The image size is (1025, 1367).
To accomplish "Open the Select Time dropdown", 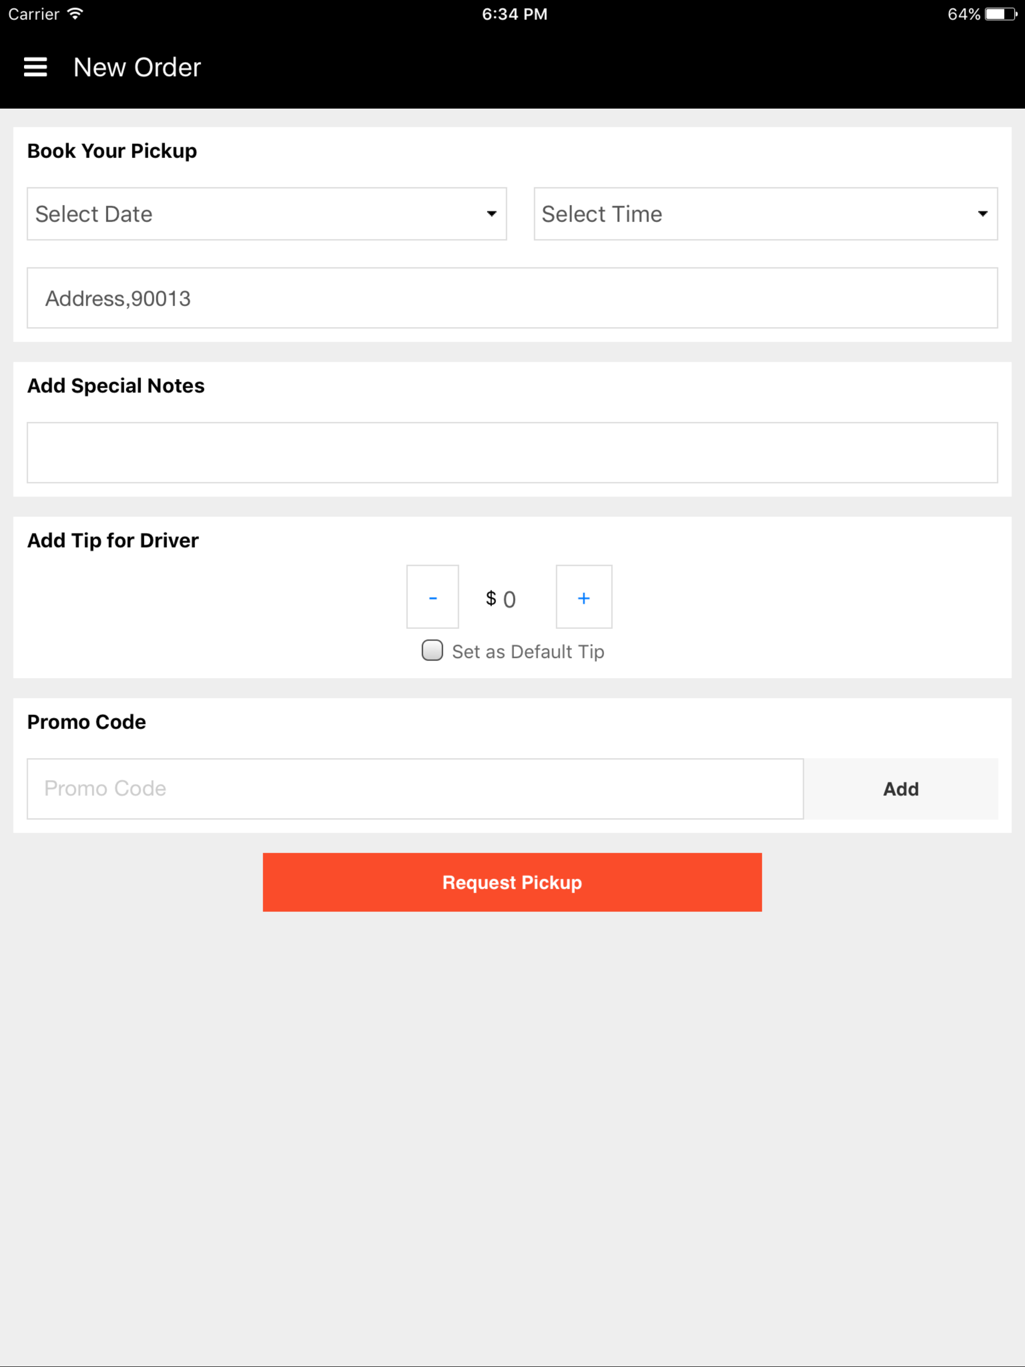I will [765, 214].
